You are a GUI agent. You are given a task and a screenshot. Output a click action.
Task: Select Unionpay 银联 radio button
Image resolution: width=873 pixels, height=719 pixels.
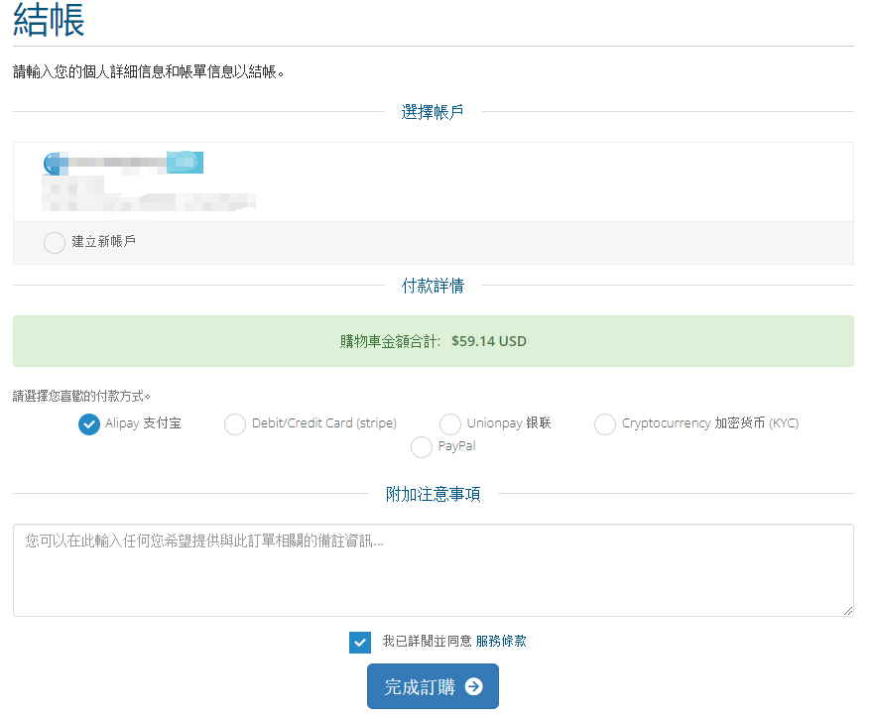[450, 424]
